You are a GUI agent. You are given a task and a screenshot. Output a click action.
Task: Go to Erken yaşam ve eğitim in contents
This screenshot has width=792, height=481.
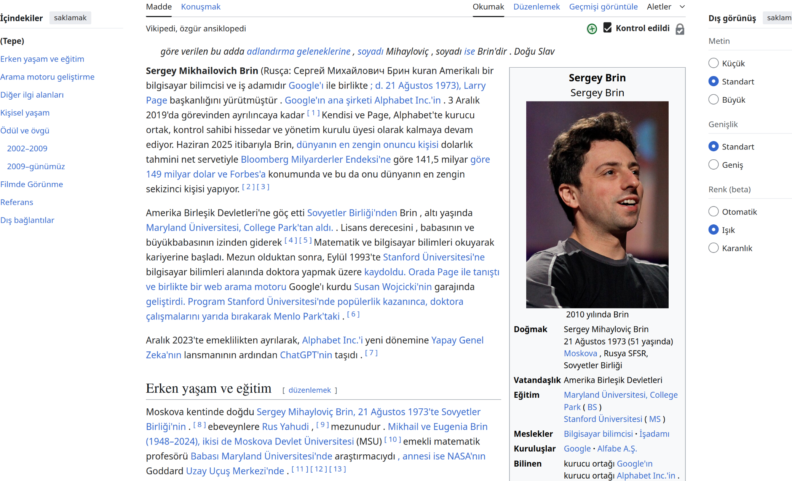click(x=42, y=59)
